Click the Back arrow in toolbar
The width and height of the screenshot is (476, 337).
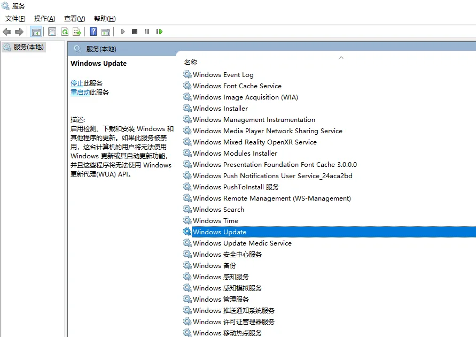pyautogui.click(x=7, y=32)
